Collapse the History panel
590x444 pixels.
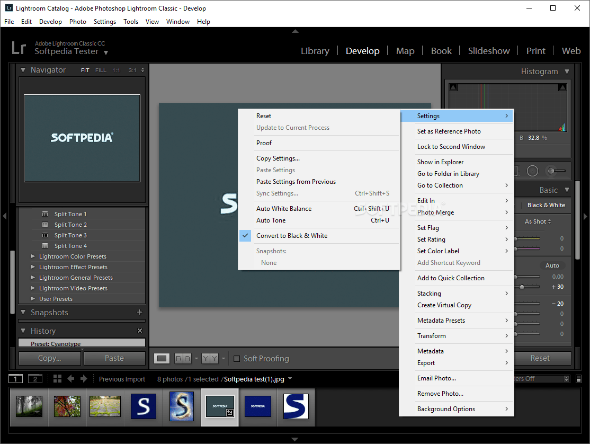tap(23, 331)
